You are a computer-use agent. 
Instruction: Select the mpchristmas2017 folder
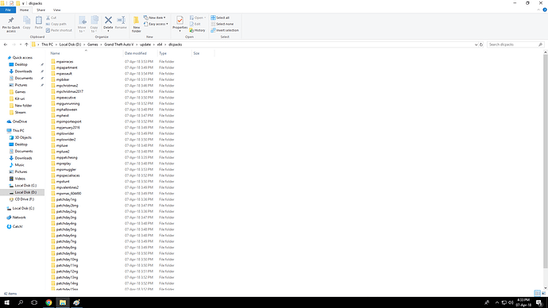(70, 92)
